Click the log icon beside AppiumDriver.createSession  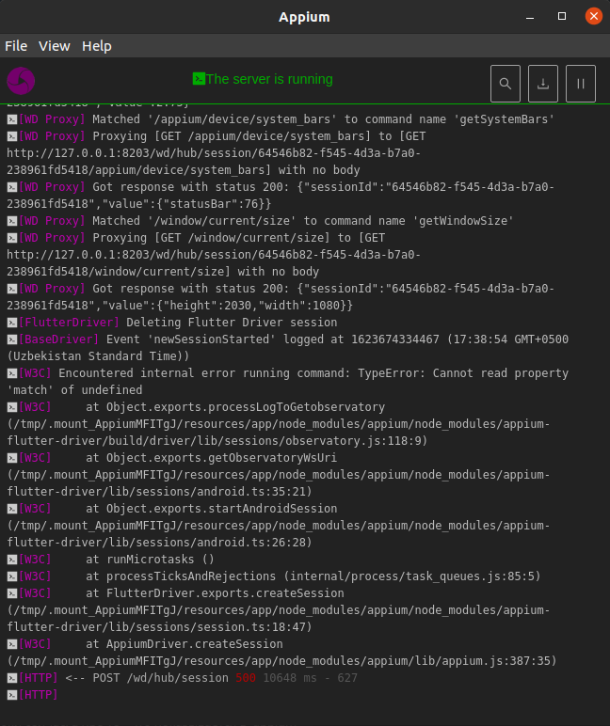(12, 644)
